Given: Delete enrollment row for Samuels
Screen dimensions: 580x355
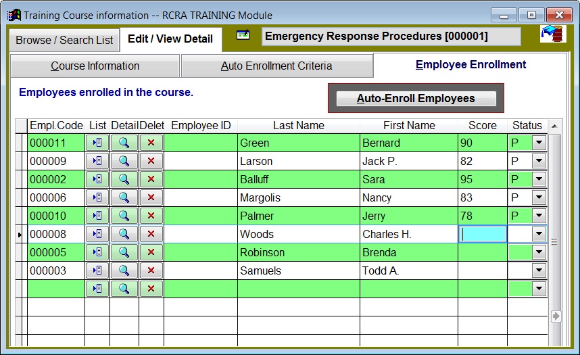Looking at the screenshot, I should point(151,270).
